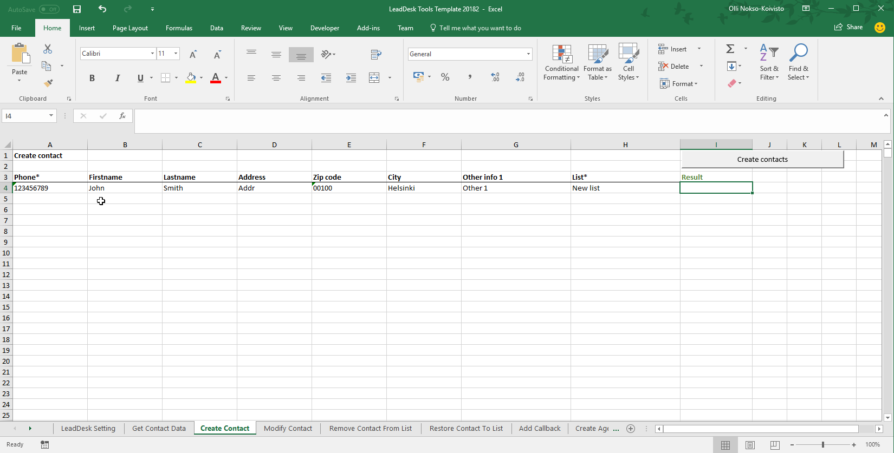Open the File menu
Image resolution: width=894 pixels, height=453 pixels.
[16, 28]
